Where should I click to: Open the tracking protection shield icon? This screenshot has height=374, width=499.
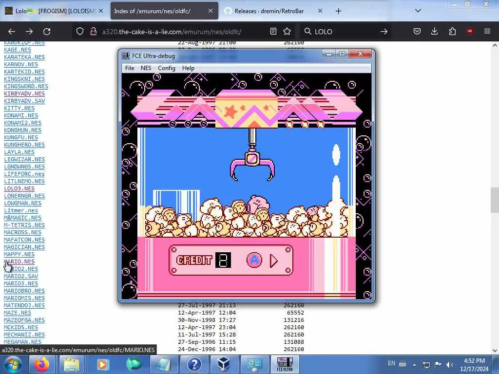point(80,32)
